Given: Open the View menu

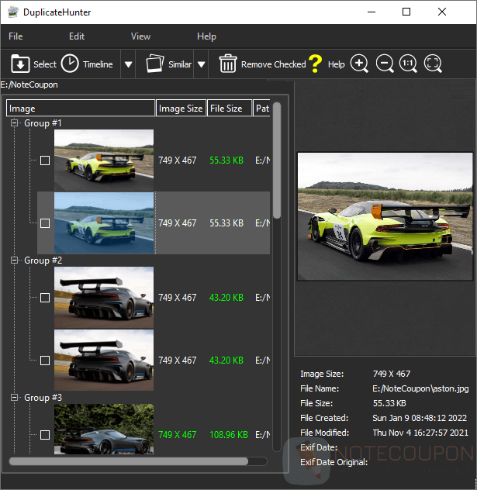Looking at the screenshot, I should click(140, 36).
